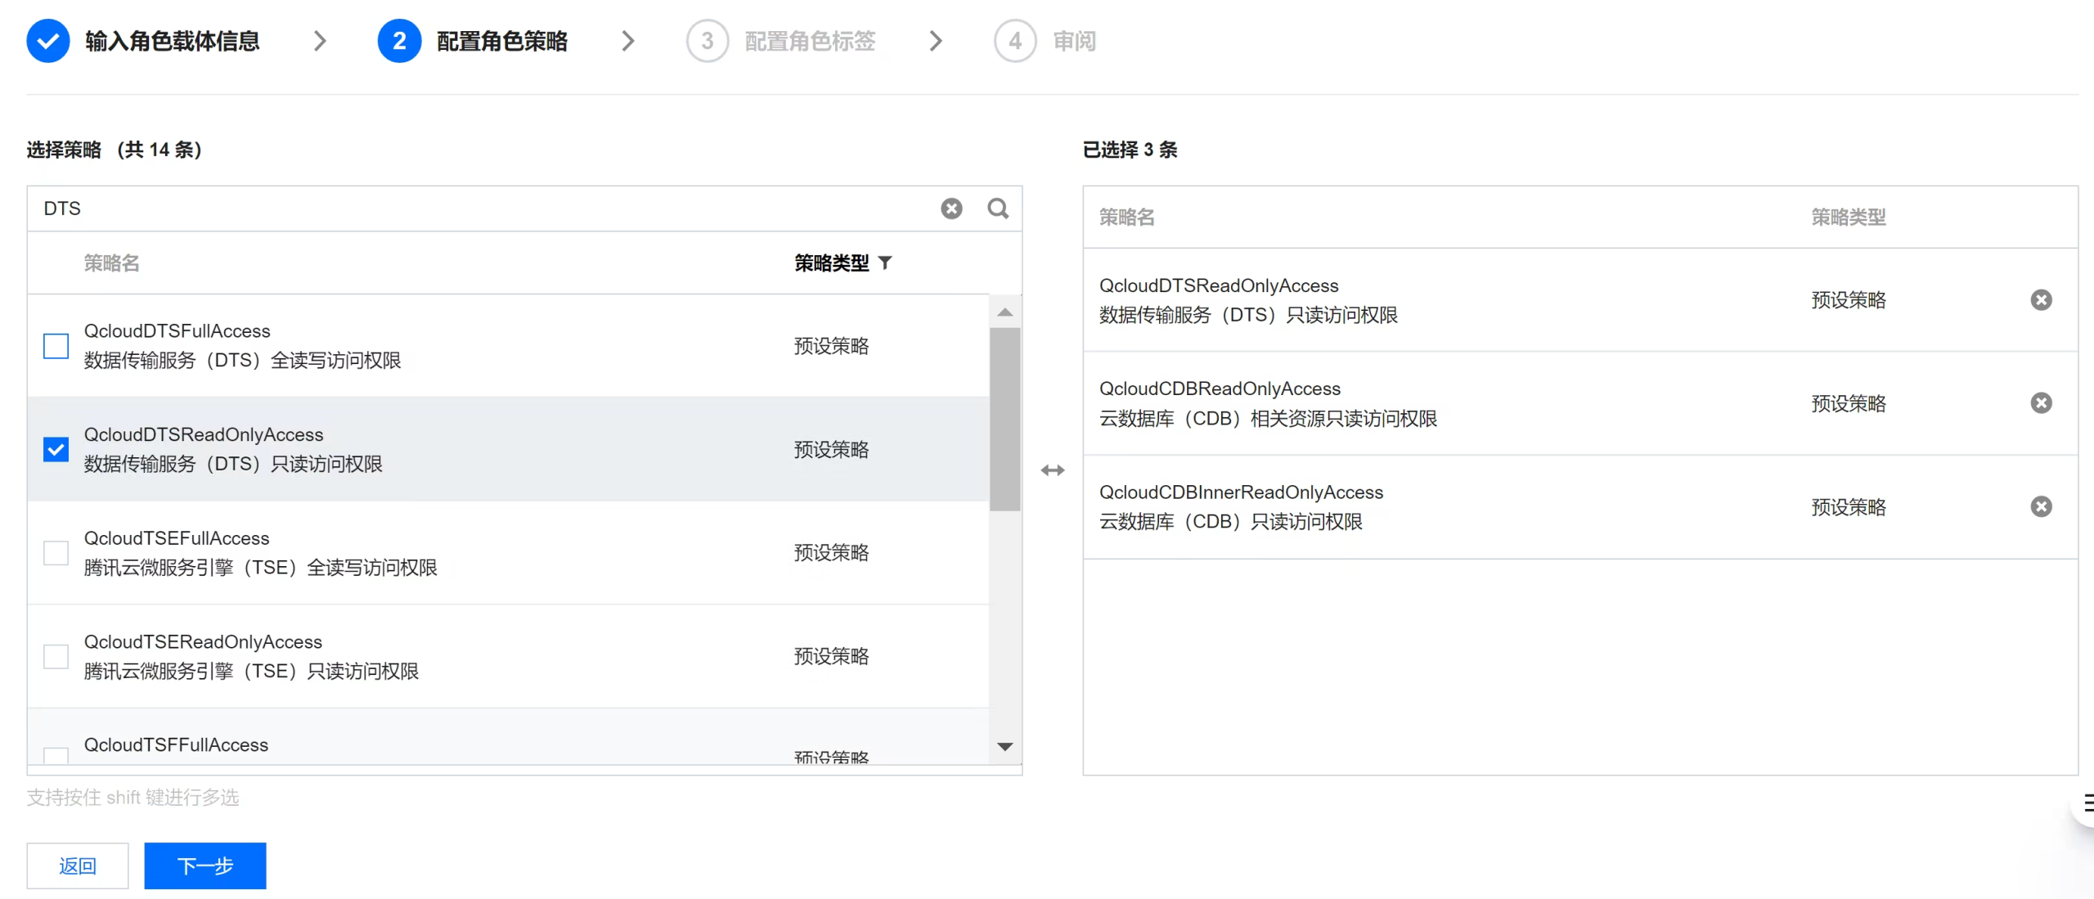Check the QcloudTSEFullAccess checkbox
2094x899 pixels.
pos(56,553)
